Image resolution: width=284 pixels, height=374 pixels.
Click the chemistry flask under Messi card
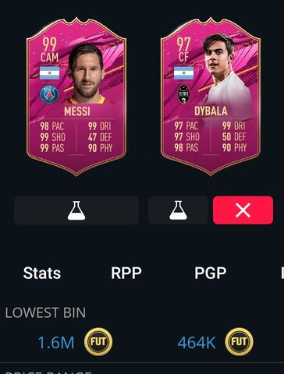(76, 210)
